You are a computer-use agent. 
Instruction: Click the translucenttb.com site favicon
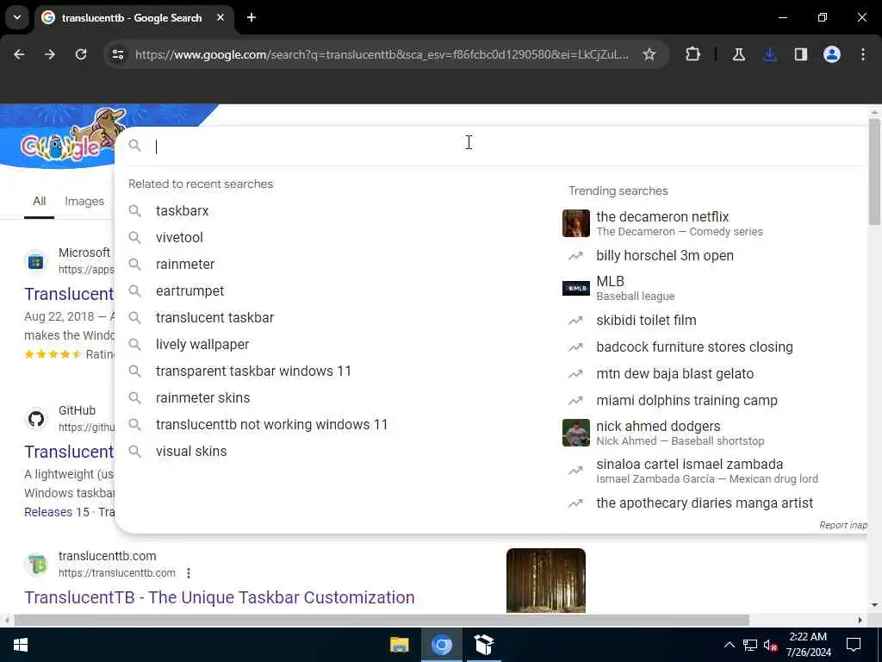[x=36, y=564]
